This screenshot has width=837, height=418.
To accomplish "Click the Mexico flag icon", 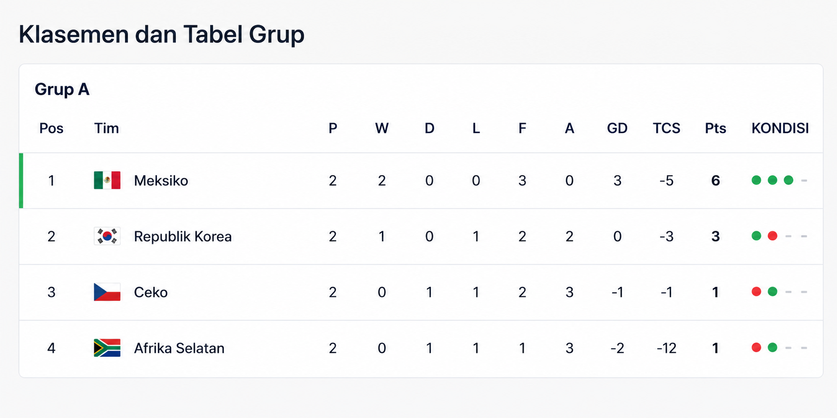I will pyautogui.click(x=107, y=180).
